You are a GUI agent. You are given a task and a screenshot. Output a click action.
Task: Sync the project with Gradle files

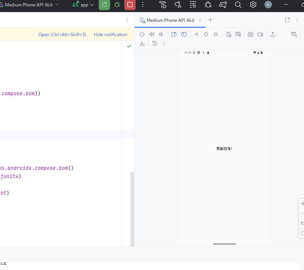223,5
